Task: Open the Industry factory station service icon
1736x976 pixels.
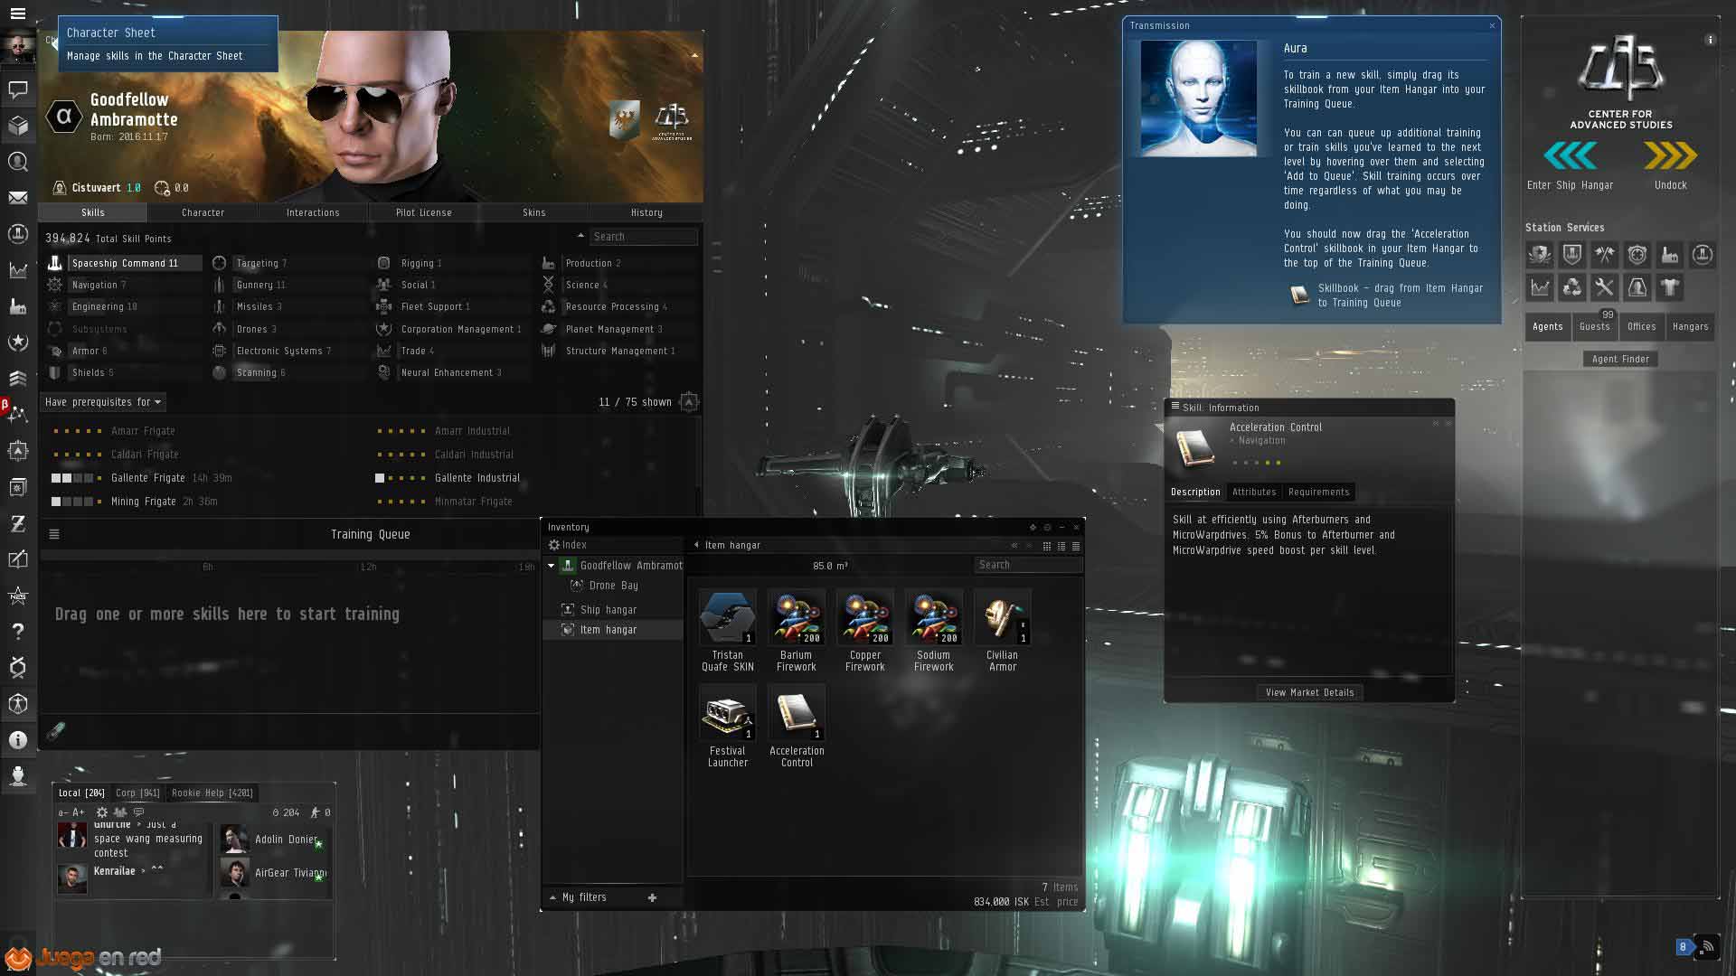Action: (x=1670, y=255)
